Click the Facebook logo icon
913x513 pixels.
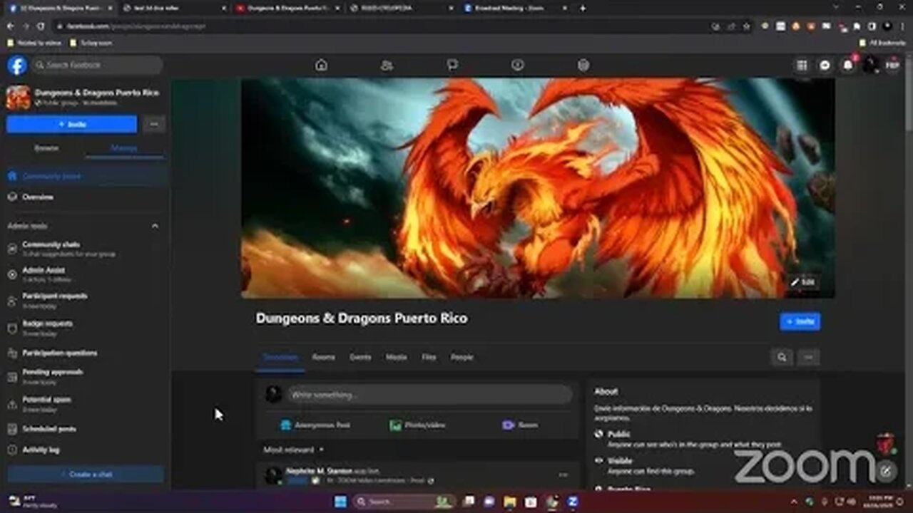(17, 66)
